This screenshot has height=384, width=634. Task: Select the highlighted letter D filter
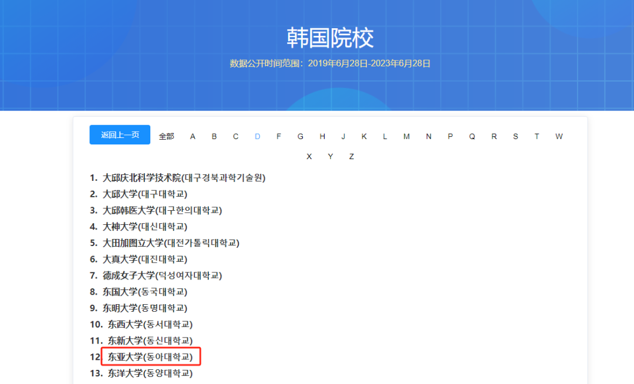pos(258,137)
